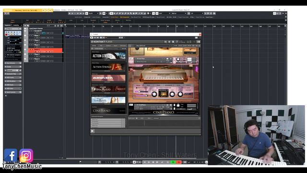
Task: Switch to the Libraries tab in Kontakt
Action: coord(94,46)
